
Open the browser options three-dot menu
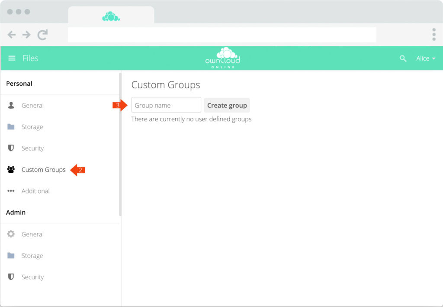[x=433, y=34]
